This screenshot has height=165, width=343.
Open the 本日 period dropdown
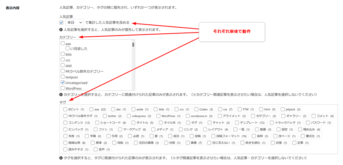[x=75, y=22]
